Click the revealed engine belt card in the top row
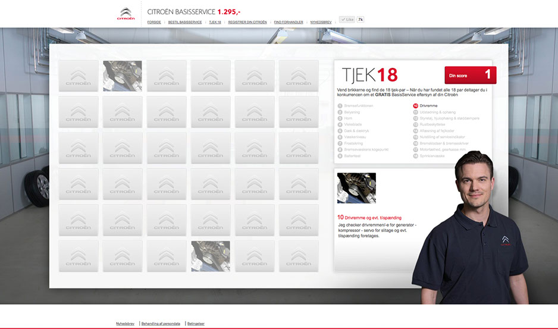Image resolution: width=558 pixels, height=329 pixels. click(123, 76)
